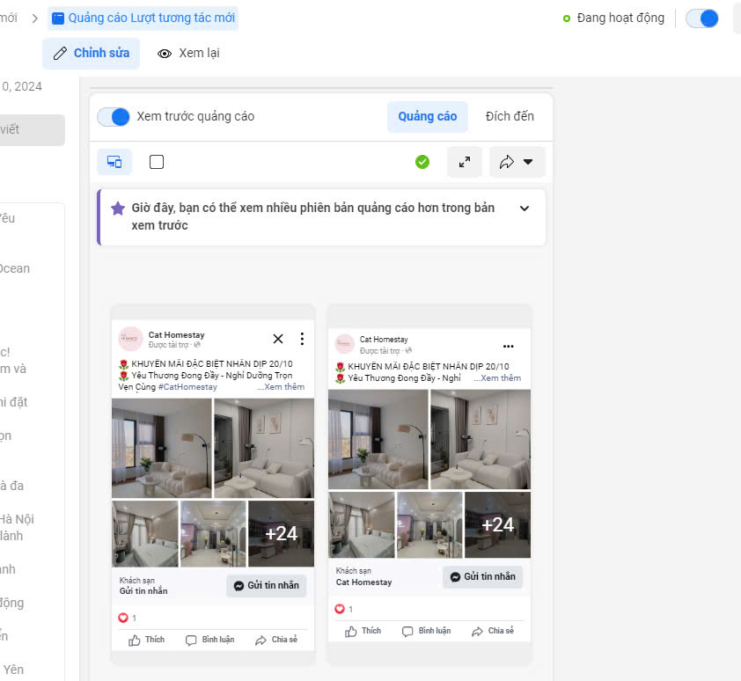Open the share preview dropdown arrow
741x681 pixels.
tap(527, 162)
